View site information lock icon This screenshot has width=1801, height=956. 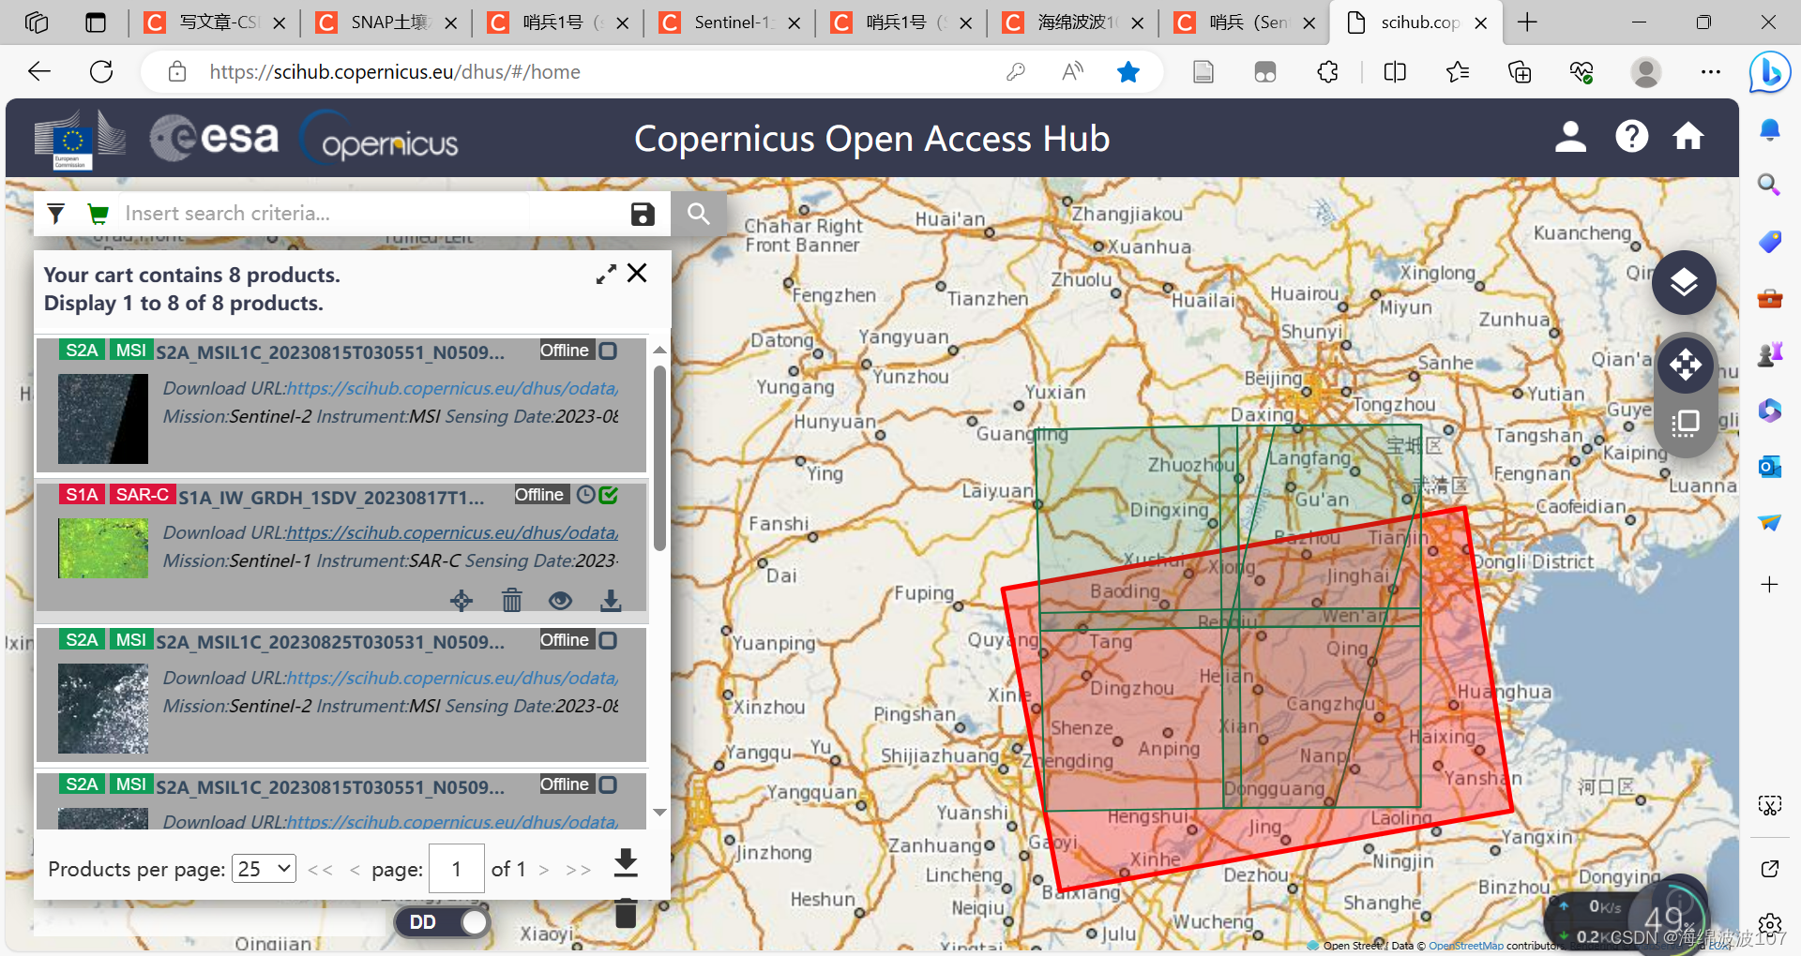click(177, 72)
